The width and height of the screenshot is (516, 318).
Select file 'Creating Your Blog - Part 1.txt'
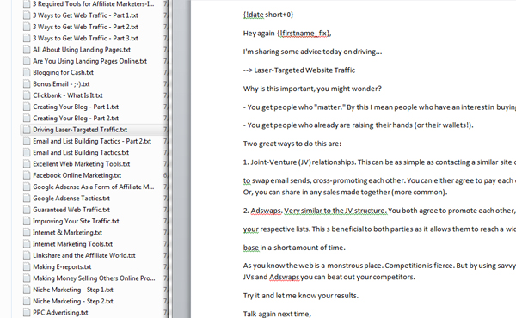pyautogui.click(x=76, y=107)
